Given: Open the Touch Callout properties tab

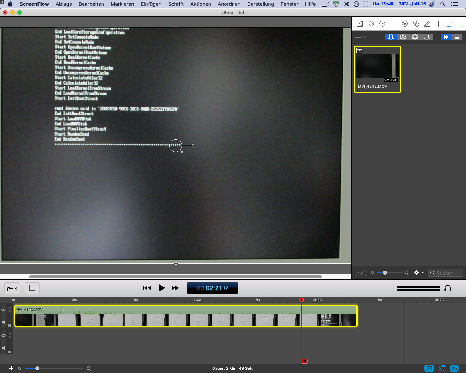Looking at the screenshot, I should pyautogui.click(x=416, y=24).
